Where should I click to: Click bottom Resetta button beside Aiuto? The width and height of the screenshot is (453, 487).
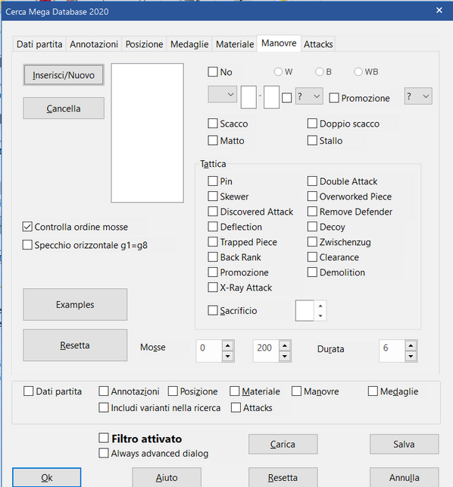[283, 477]
